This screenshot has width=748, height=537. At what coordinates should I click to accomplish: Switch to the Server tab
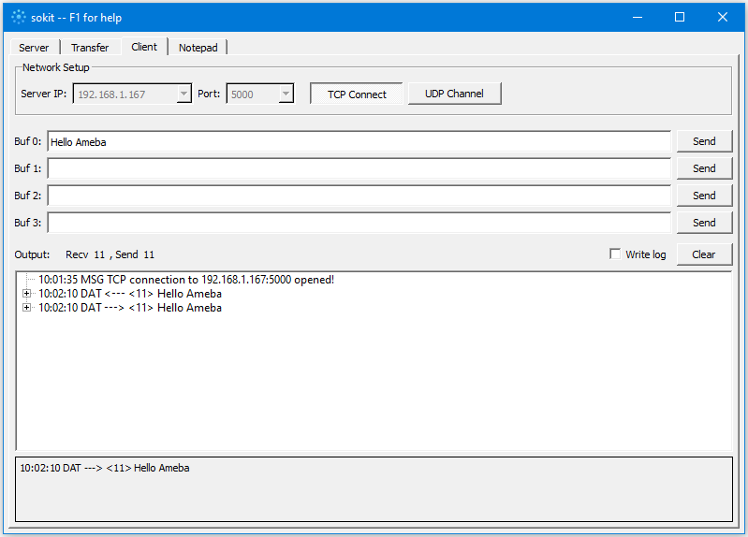click(x=34, y=47)
